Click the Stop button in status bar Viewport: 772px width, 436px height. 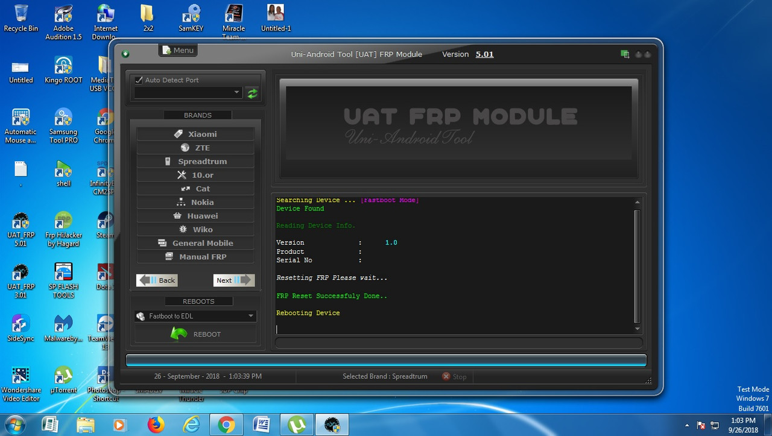click(x=454, y=376)
